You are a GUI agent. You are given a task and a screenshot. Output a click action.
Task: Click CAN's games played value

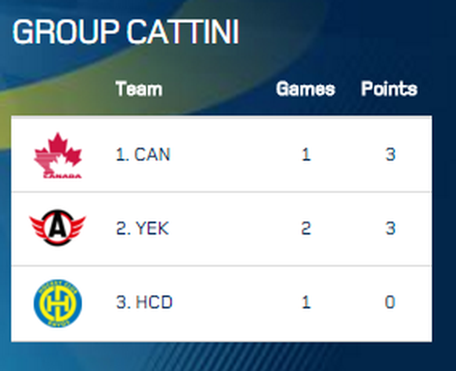pos(306,155)
